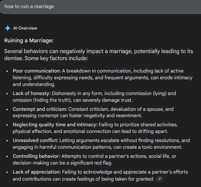Click the bullet before "Controlling behavior"
This screenshot has height=187, width=201.
[x=7, y=156]
